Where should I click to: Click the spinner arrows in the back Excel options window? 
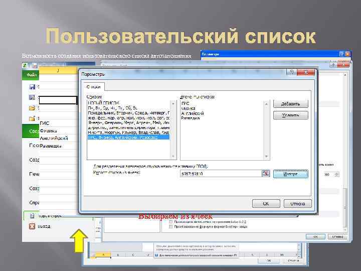(x=337, y=175)
